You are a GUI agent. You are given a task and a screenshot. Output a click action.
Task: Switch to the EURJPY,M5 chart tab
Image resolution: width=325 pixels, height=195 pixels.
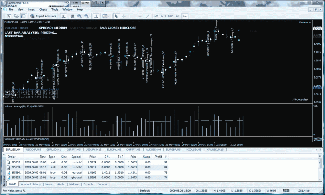tap(114, 149)
